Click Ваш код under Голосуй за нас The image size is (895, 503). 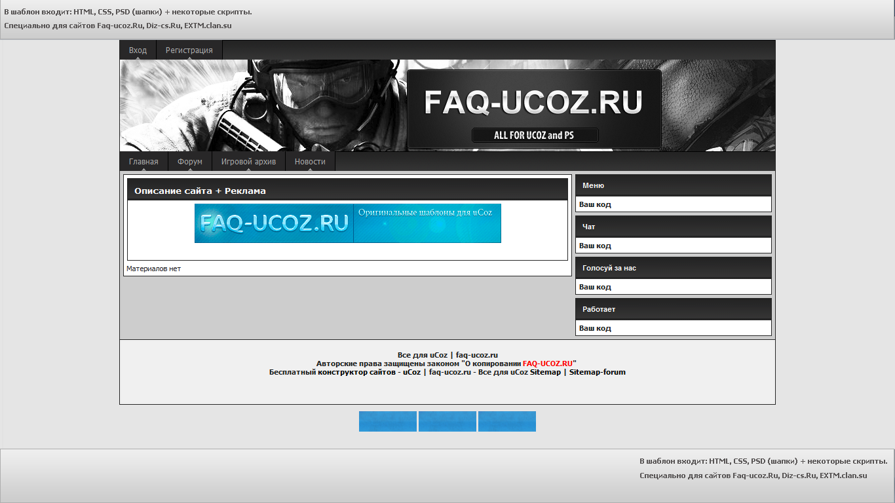click(595, 287)
